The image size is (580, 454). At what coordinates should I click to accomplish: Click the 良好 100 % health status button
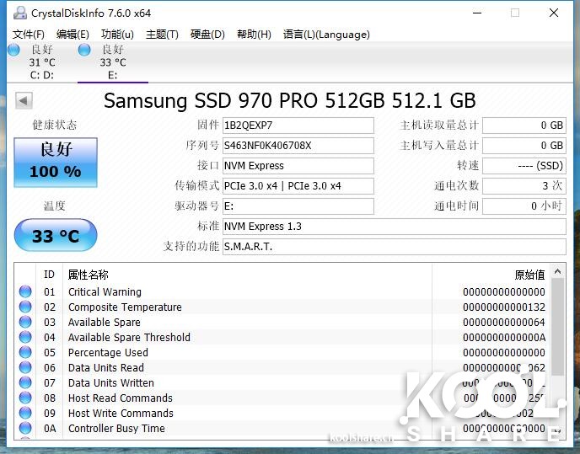(56, 163)
